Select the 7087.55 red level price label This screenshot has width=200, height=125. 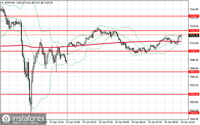(x=194, y=72)
